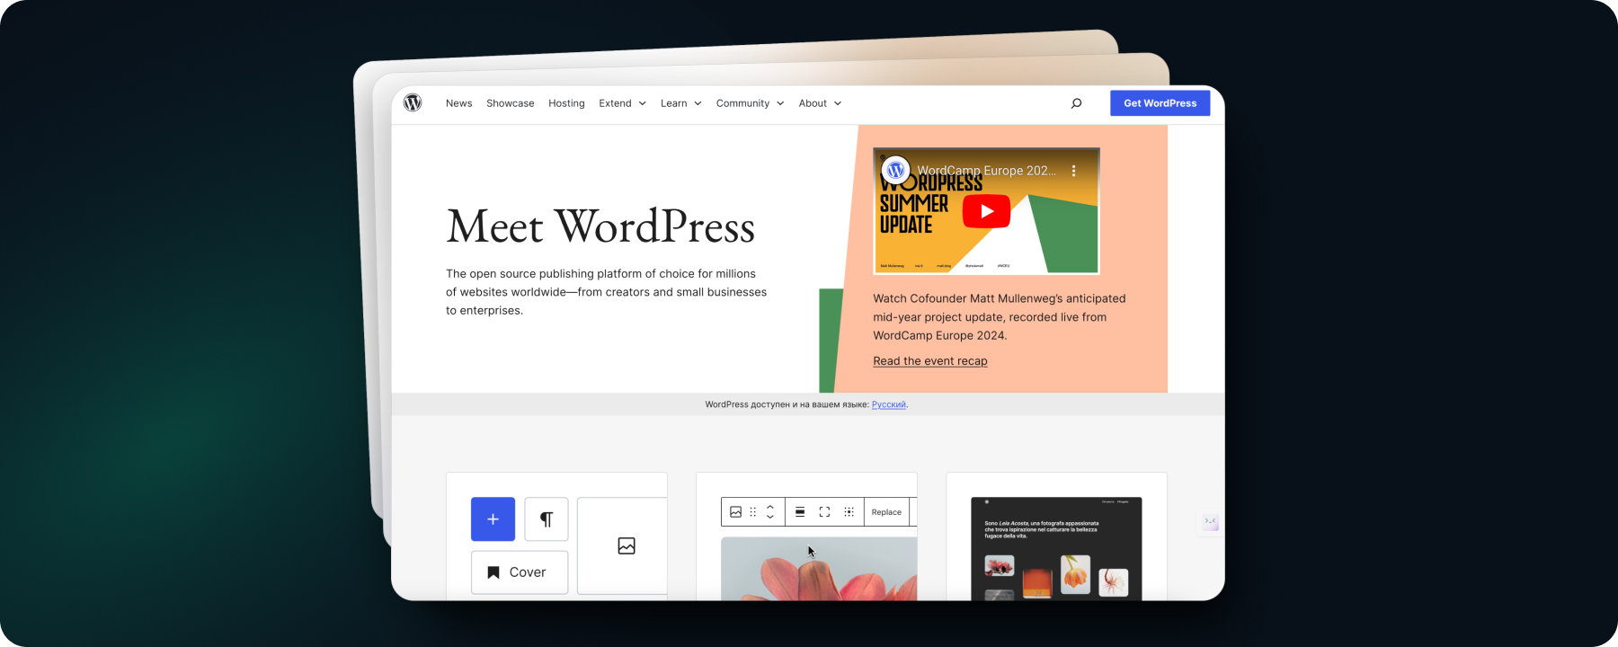Viewport: 1618px width, 647px height.
Task: Click the dark portfolio site preview thumbnail
Action: click(1056, 548)
